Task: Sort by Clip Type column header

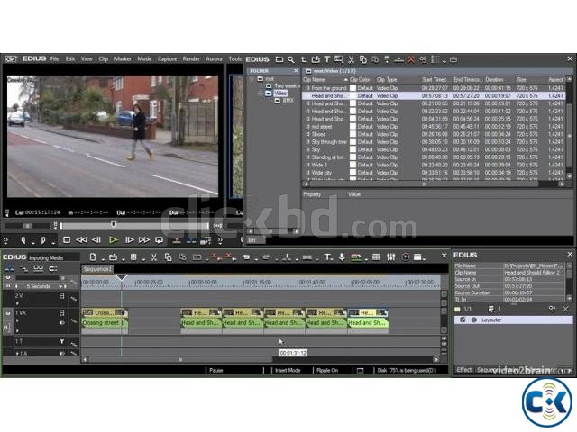Action: click(x=387, y=80)
